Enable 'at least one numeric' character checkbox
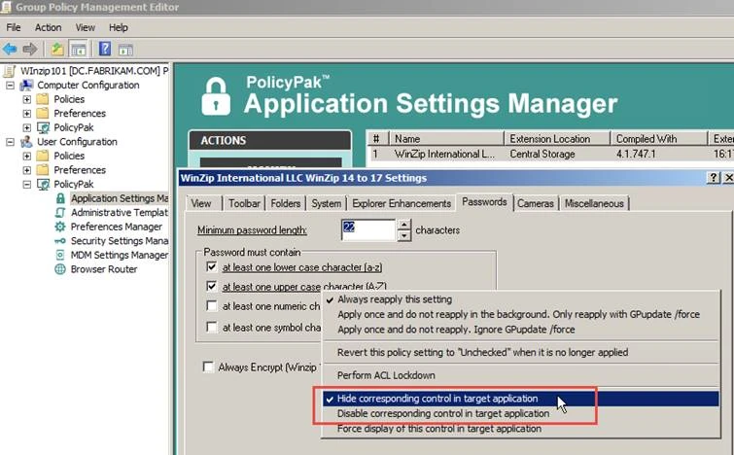The image size is (734, 455). pyautogui.click(x=211, y=307)
